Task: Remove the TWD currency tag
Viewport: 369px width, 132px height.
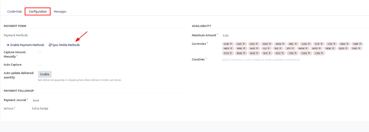Action: (309, 53)
